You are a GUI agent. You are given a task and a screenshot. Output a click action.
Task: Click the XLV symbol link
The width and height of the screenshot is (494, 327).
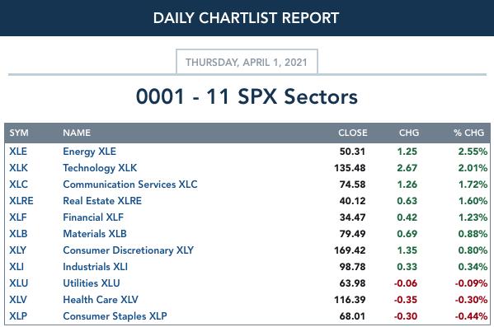coord(18,300)
